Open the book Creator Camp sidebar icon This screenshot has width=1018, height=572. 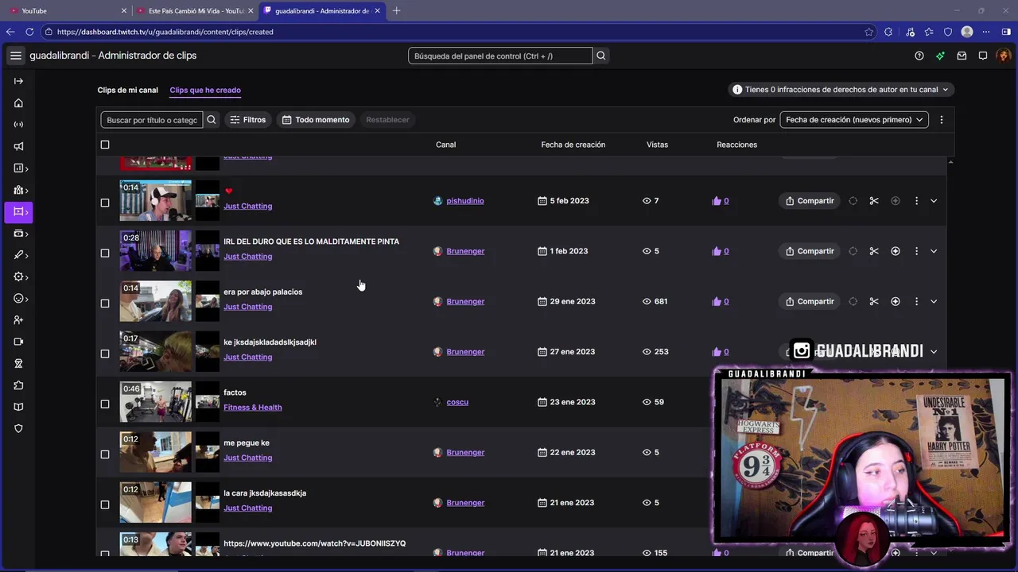pyautogui.click(x=18, y=407)
